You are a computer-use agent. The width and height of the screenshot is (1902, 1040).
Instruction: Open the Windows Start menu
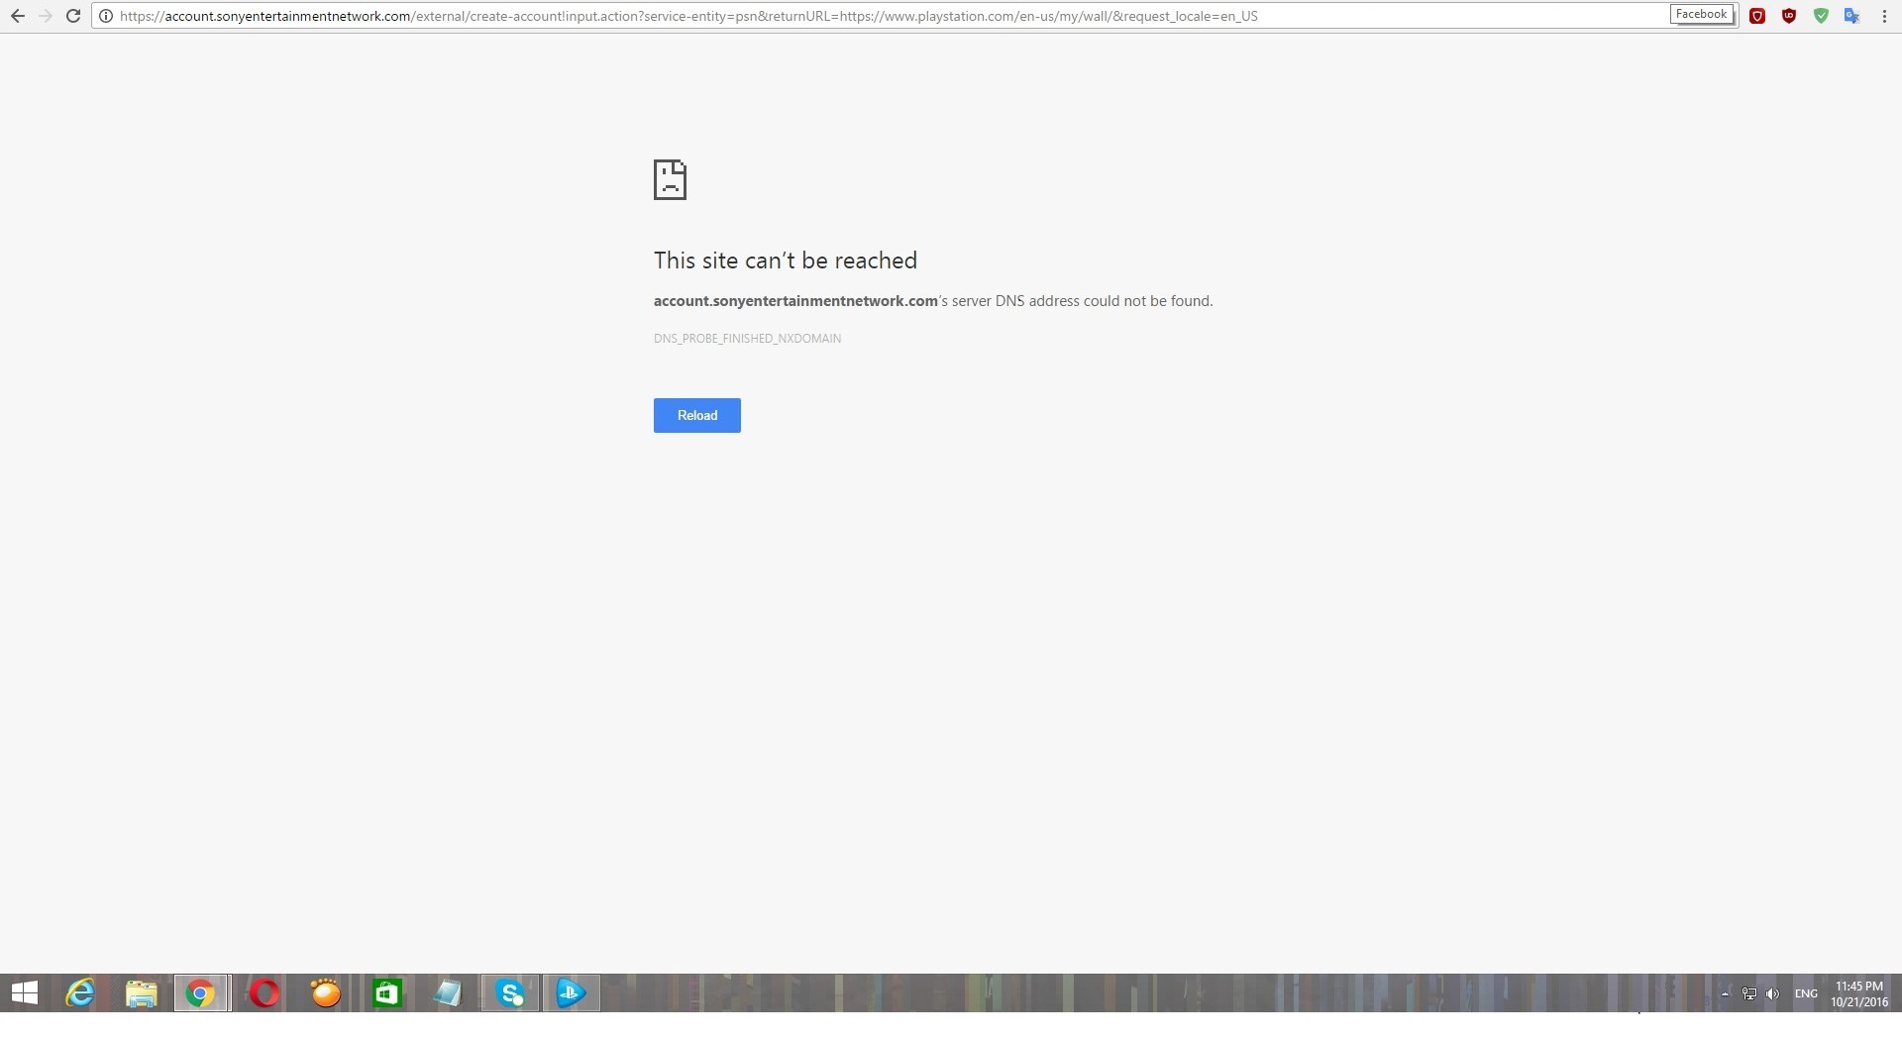pyautogui.click(x=24, y=992)
